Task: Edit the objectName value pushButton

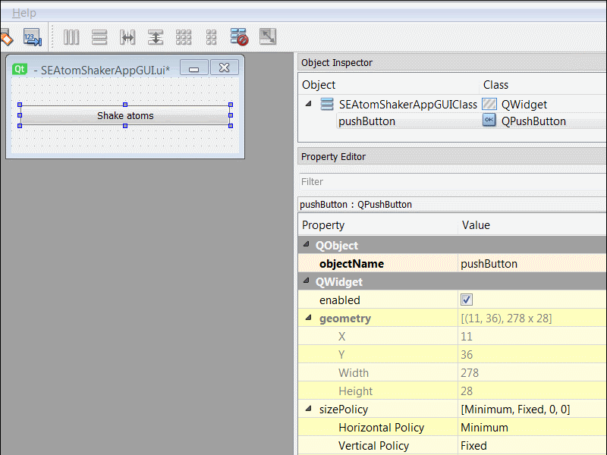Action: coord(531,264)
